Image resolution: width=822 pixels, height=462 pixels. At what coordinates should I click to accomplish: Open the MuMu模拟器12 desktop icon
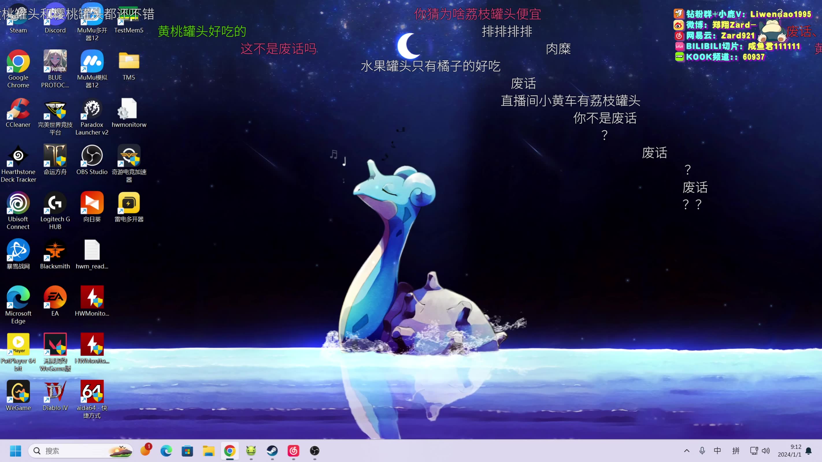click(x=92, y=69)
